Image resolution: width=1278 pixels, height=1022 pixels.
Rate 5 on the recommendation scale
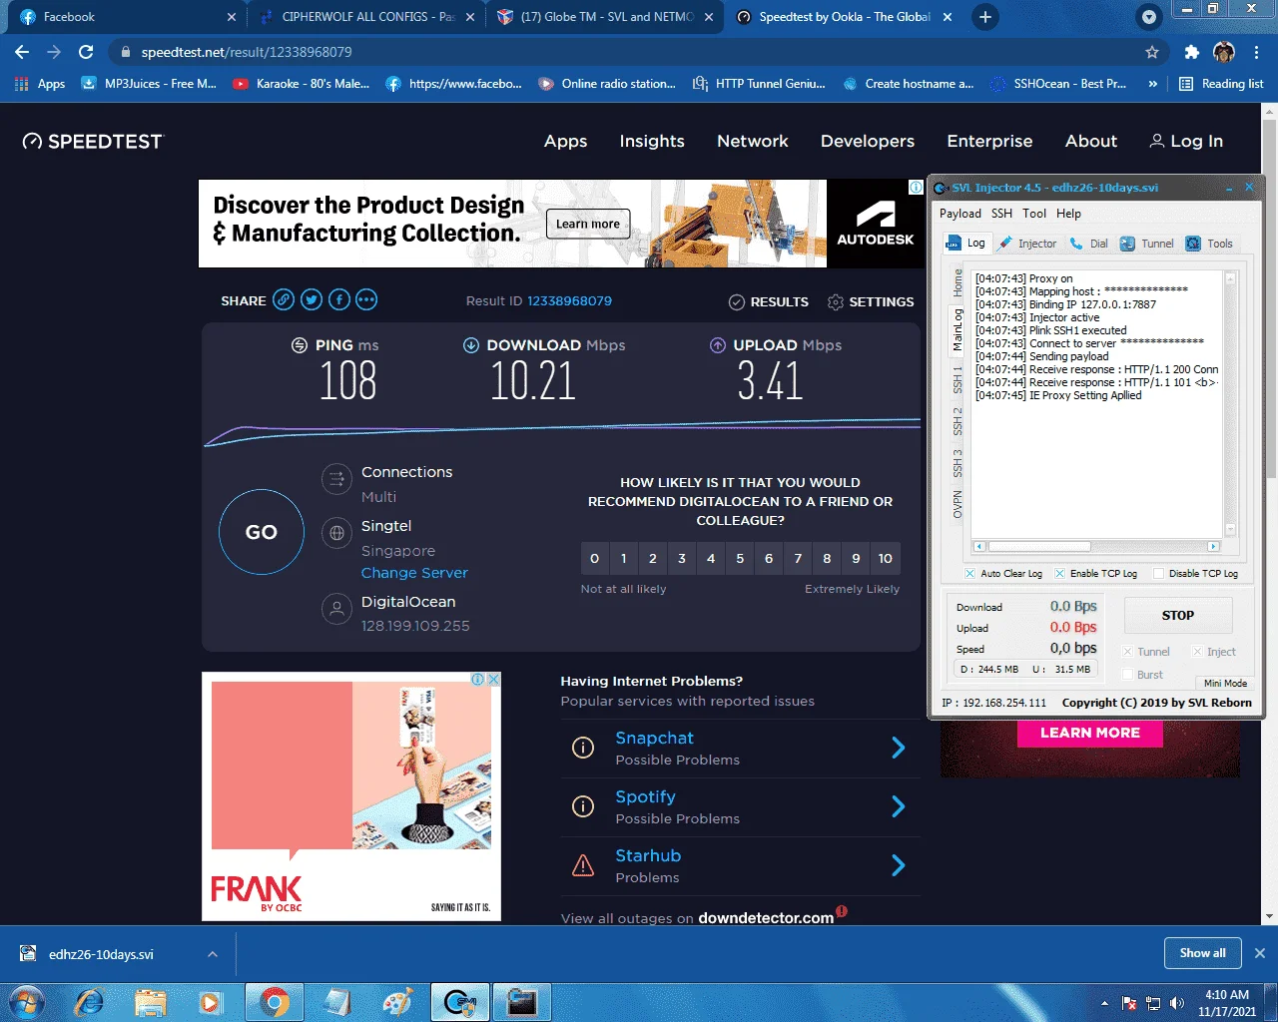740,558
